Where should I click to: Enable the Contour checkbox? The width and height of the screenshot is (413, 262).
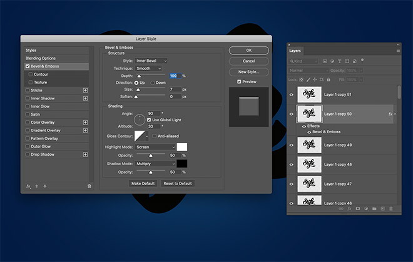(30, 74)
